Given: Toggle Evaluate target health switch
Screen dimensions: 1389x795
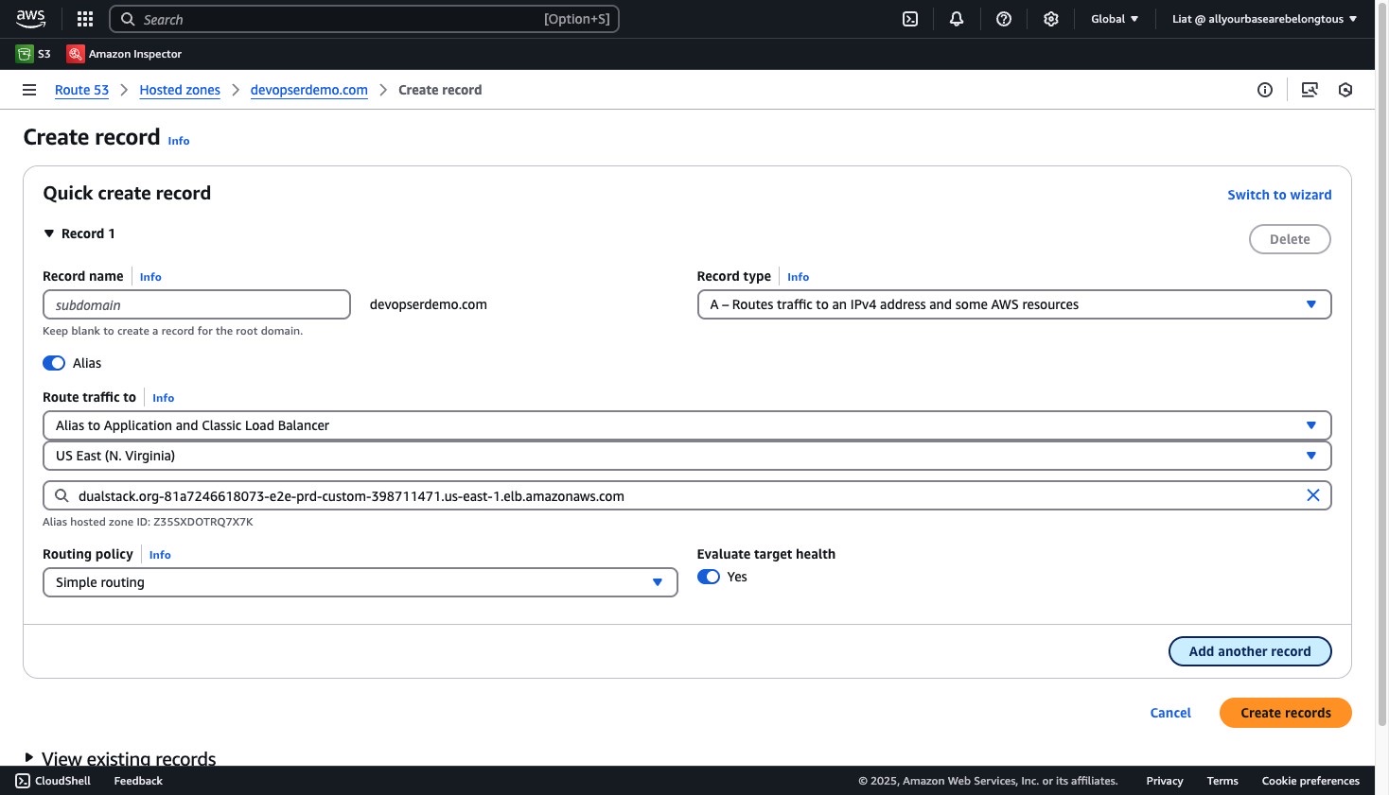Looking at the screenshot, I should [709, 577].
